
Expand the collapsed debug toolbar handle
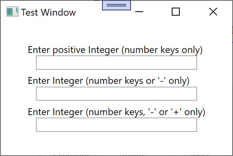pos(116,5)
